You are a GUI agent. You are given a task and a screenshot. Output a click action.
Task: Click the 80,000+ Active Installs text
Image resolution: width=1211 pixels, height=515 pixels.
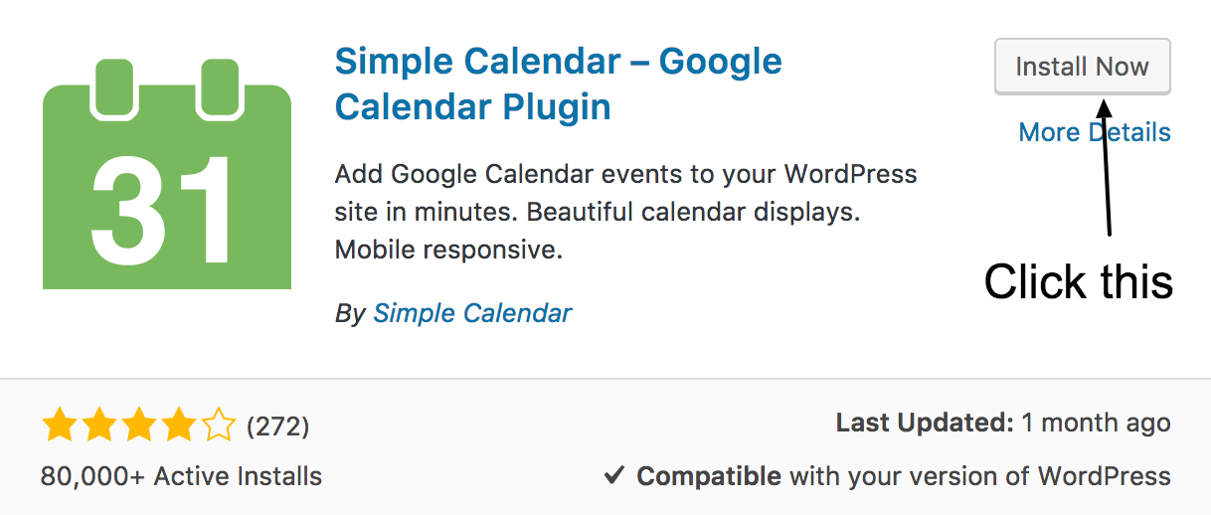pyautogui.click(x=181, y=476)
